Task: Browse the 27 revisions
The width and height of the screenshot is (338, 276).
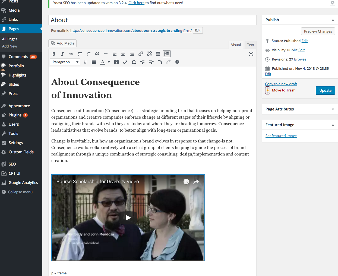Action: point(300,59)
